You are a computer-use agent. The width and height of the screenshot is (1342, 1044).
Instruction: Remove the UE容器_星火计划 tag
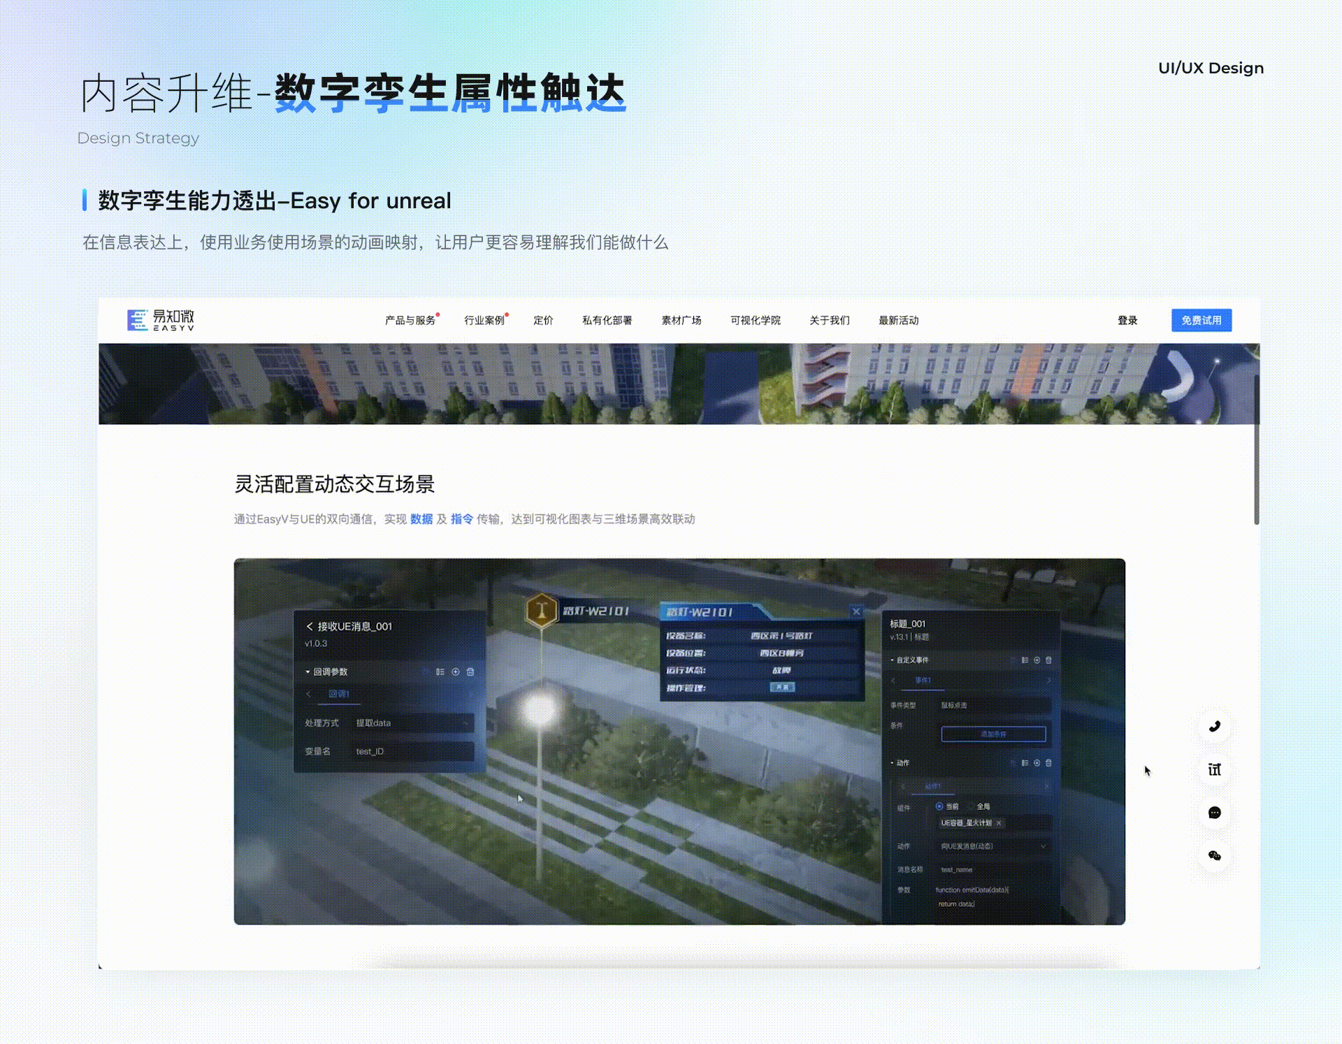pyautogui.click(x=1000, y=823)
